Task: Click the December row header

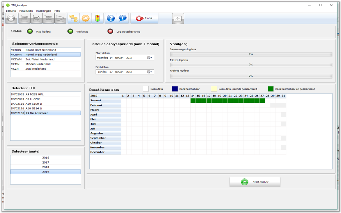Action: [105, 152]
